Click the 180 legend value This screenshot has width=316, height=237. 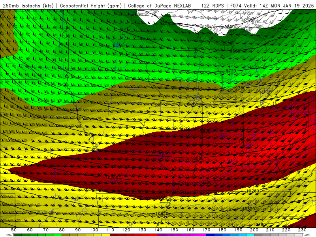222,230
